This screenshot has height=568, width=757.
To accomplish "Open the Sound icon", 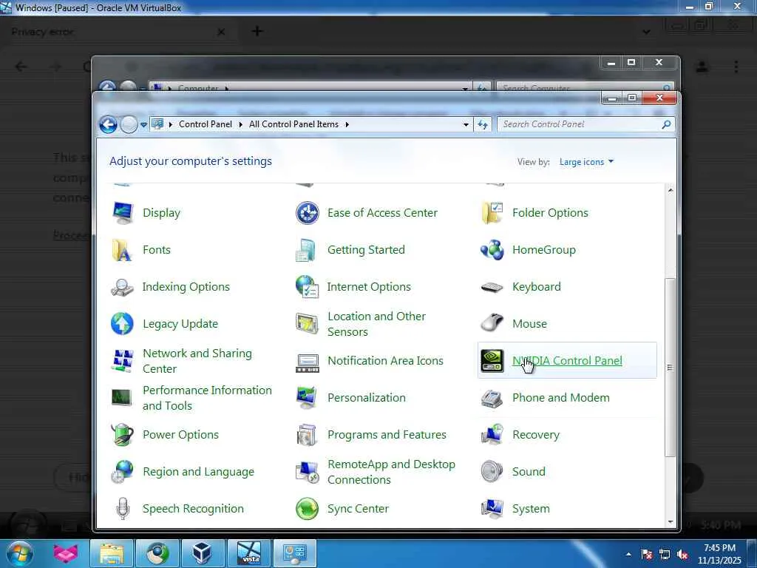I will 492,471.
